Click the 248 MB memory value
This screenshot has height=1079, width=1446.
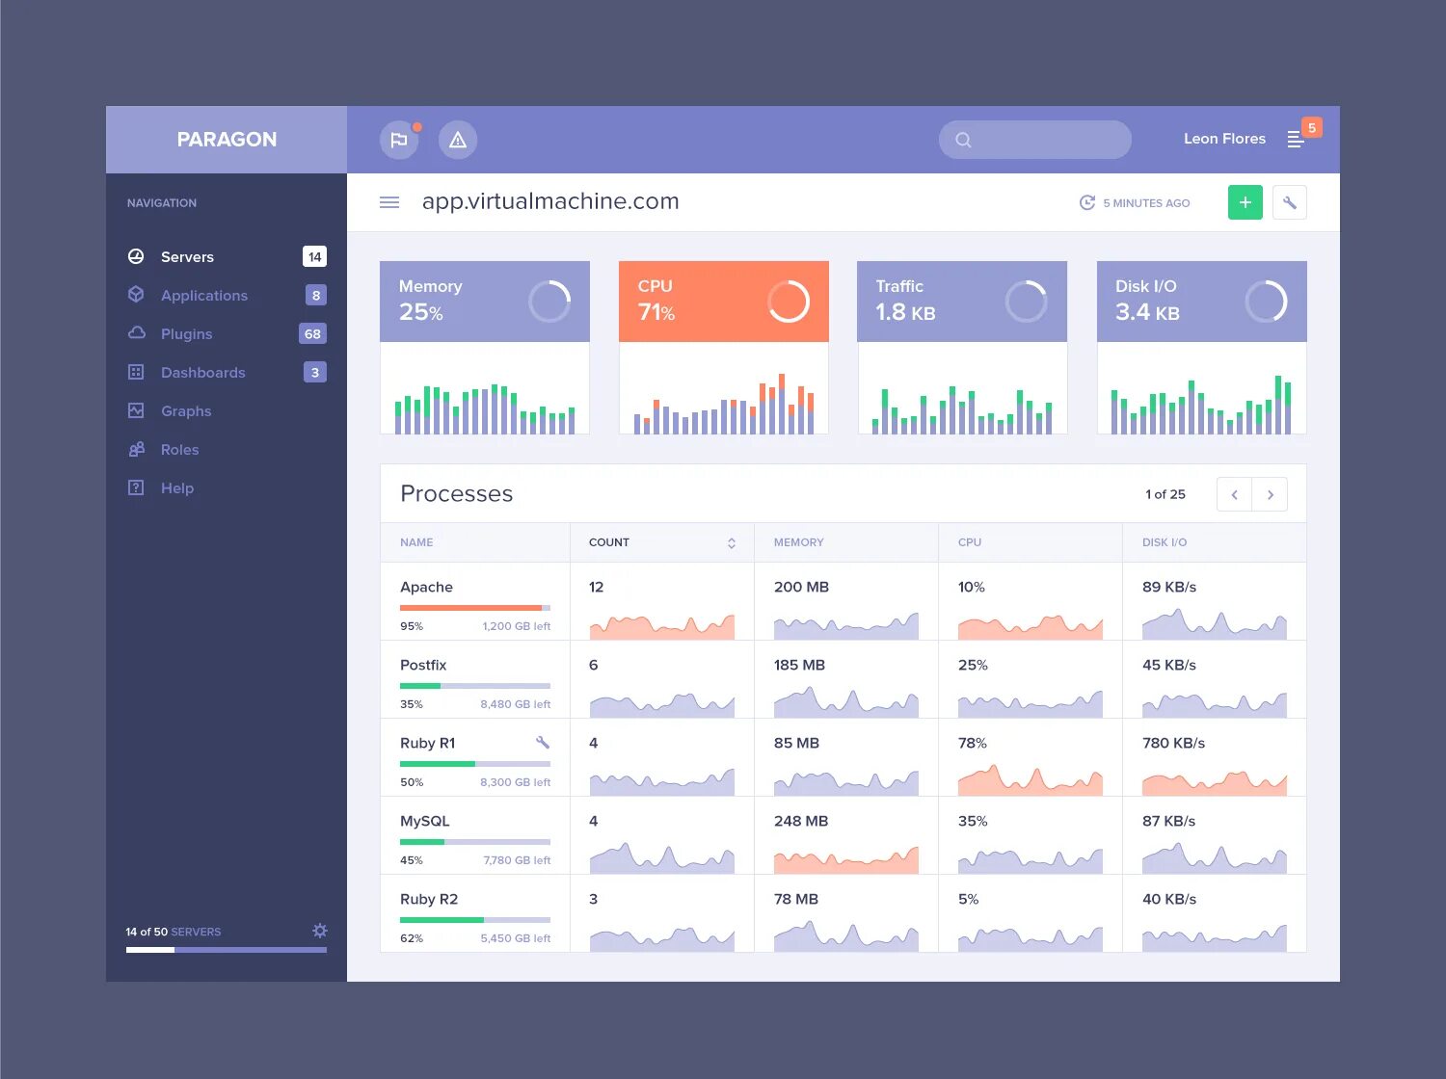click(801, 821)
